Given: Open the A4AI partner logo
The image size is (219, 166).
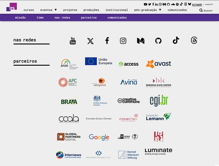Looking at the screenshot, I should pos(69,64).
